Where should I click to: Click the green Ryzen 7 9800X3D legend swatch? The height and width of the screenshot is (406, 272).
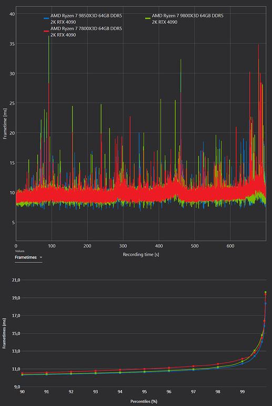(148, 18)
